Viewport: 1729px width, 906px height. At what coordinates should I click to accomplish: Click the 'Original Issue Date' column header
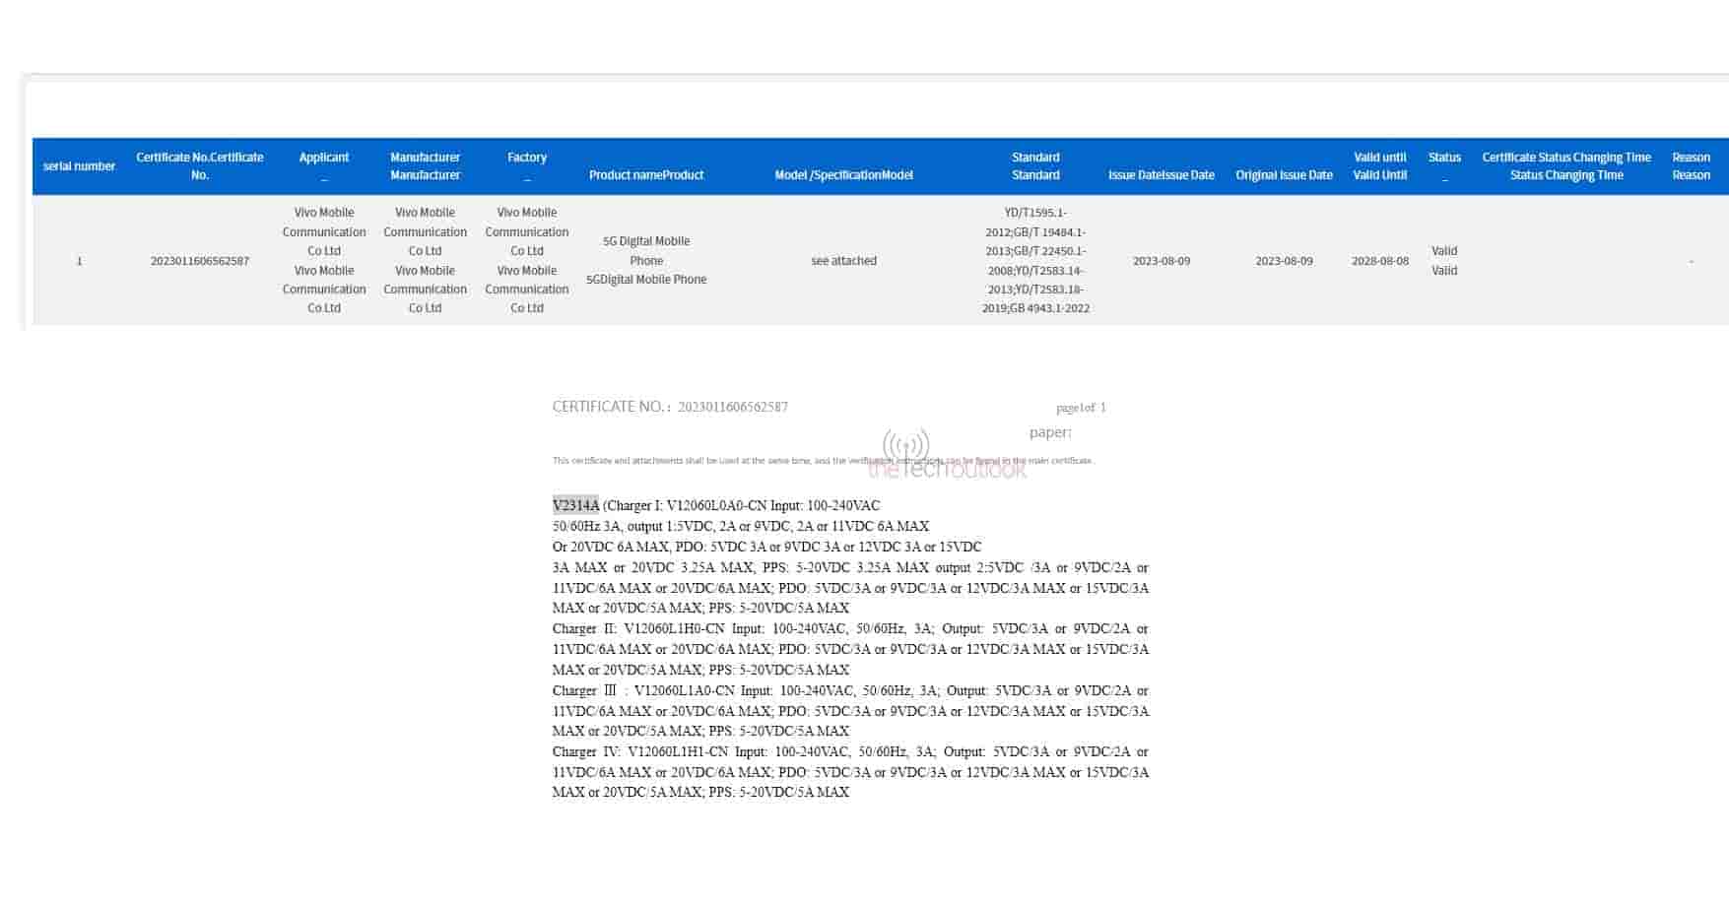point(1284,175)
